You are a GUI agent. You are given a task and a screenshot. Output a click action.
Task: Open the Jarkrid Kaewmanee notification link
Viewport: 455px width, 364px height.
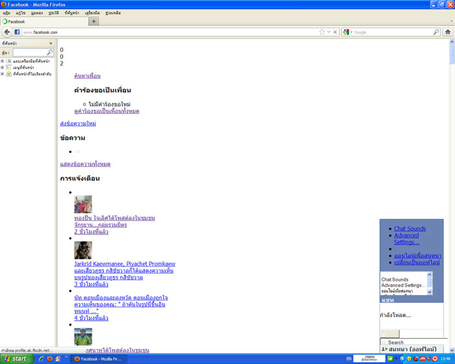click(x=125, y=270)
